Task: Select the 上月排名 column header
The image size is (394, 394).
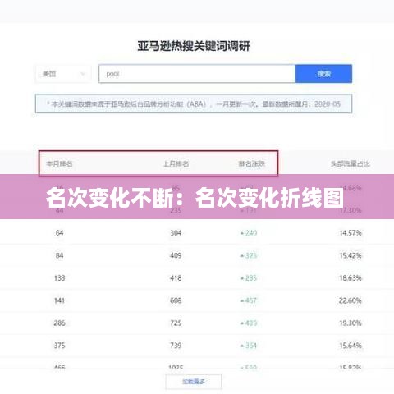Action: [176, 163]
